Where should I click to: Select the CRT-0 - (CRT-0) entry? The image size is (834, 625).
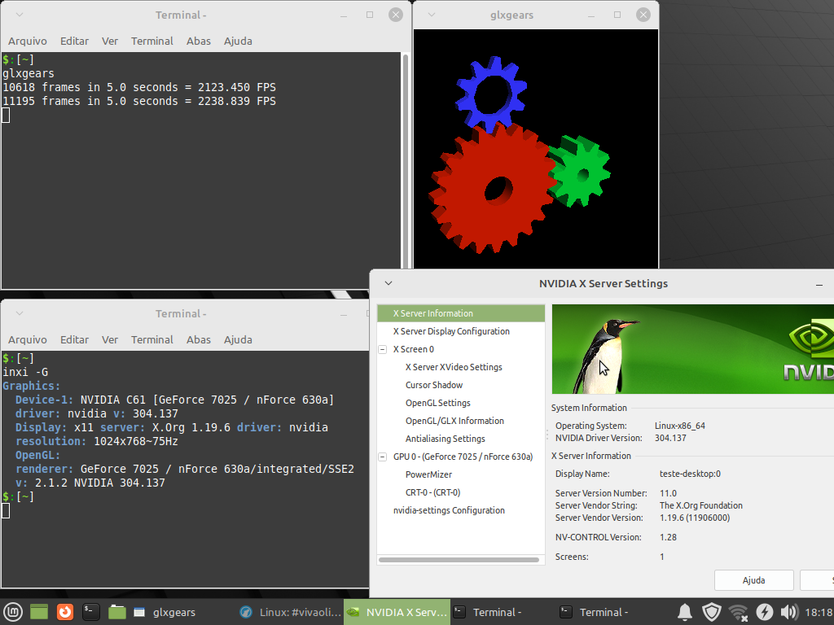point(433,492)
